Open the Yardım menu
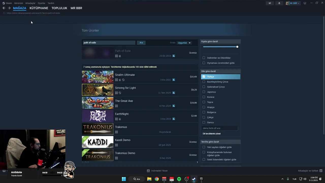325x183 pixels. 51,3
